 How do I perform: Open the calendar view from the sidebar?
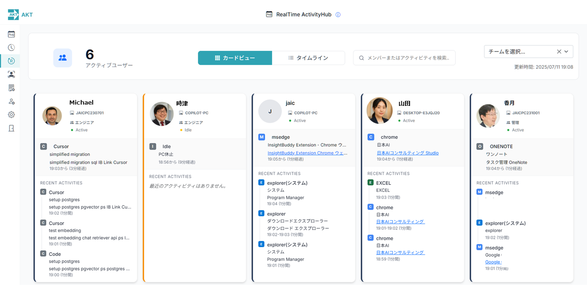click(x=11, y=34)
